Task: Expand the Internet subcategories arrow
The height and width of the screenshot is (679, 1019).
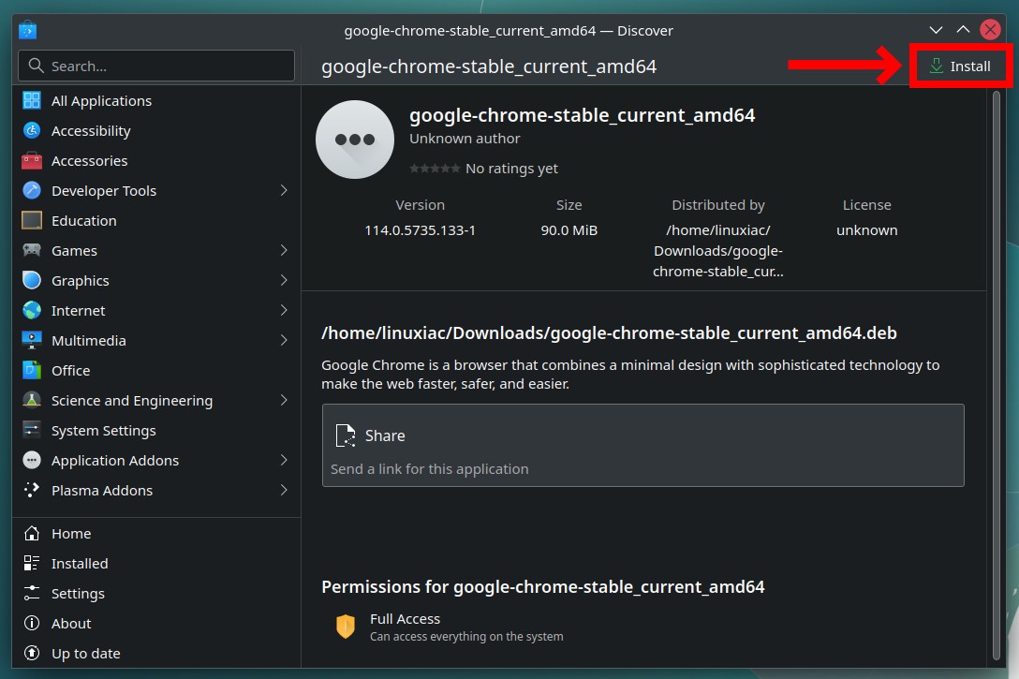Action: (x=284, y=310)
